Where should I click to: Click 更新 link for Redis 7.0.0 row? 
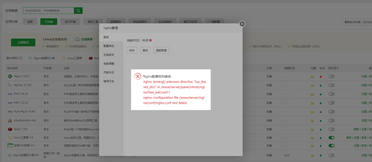[356, 129]
